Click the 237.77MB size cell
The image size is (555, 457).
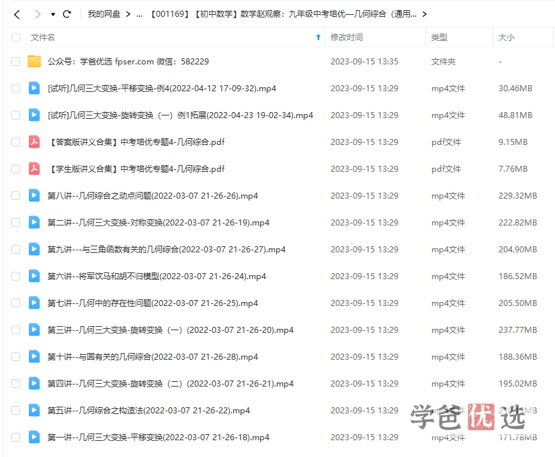click(x=517, y=330)
